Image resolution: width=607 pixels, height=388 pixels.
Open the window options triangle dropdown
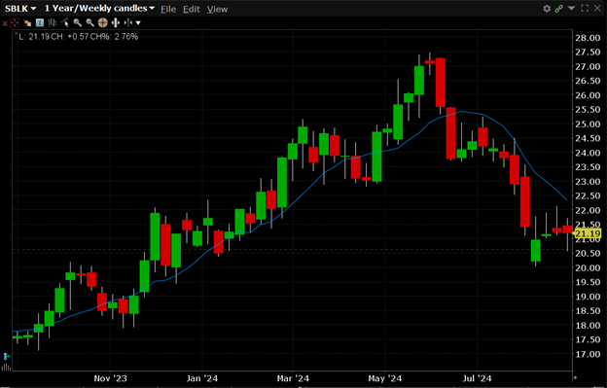coord(571,8)
